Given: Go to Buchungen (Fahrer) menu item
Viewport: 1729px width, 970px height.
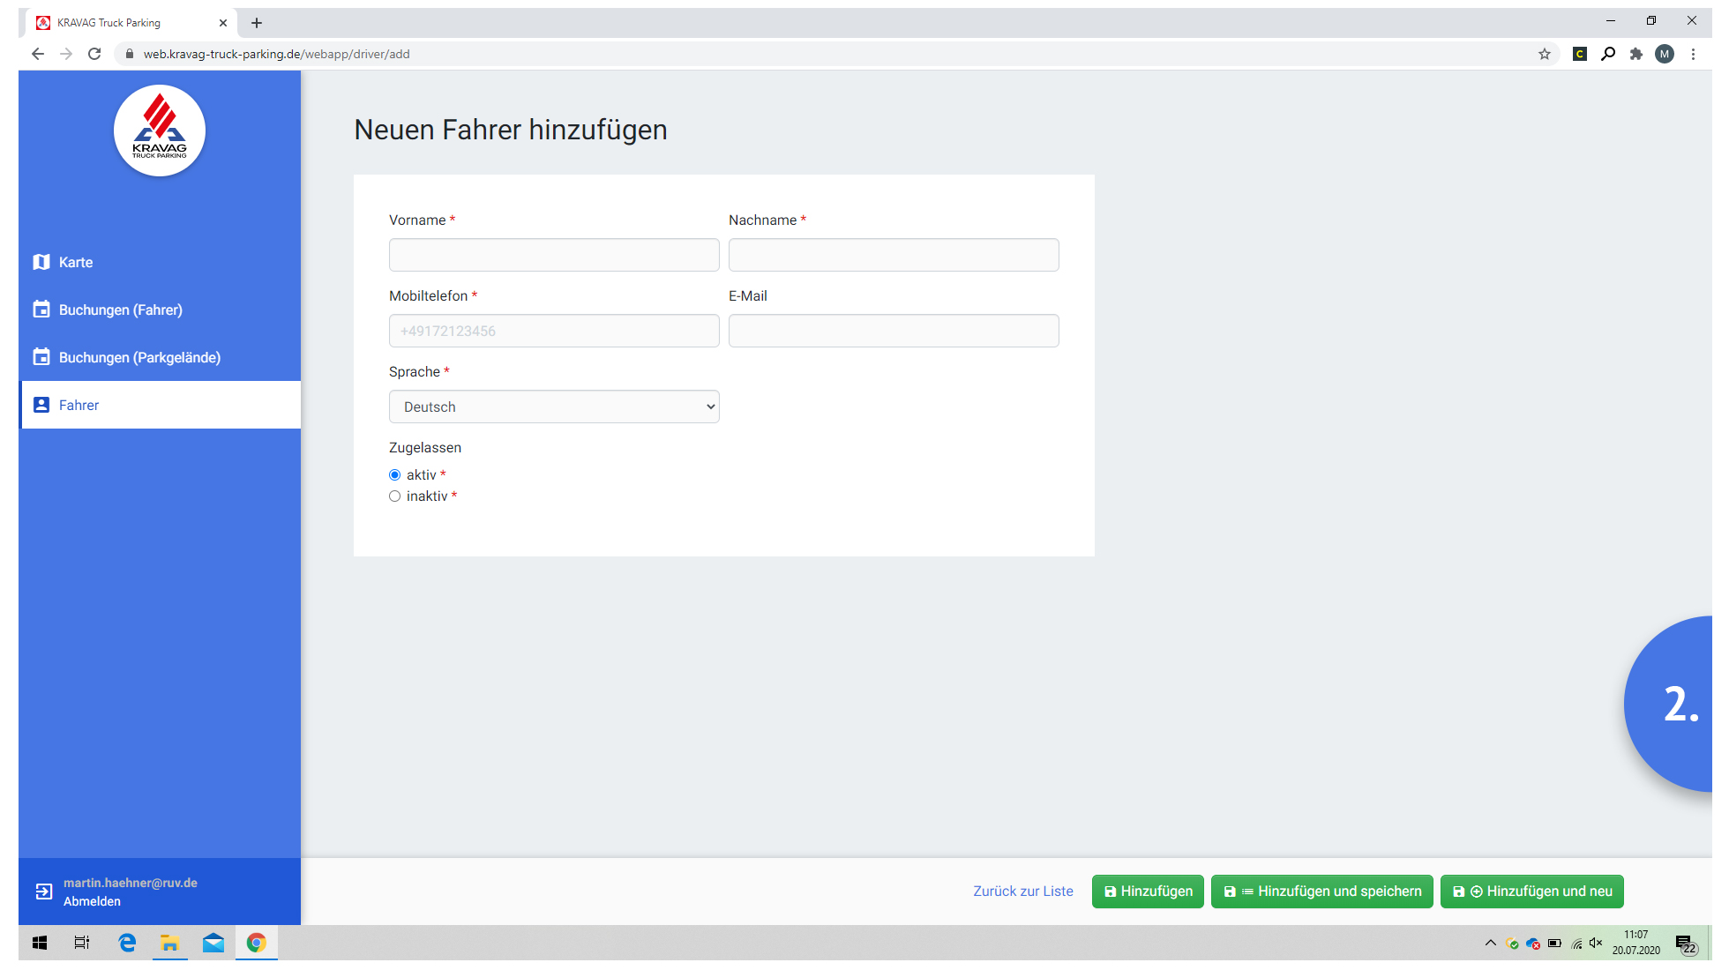Looking at the screenshot, I should [120, 310].
